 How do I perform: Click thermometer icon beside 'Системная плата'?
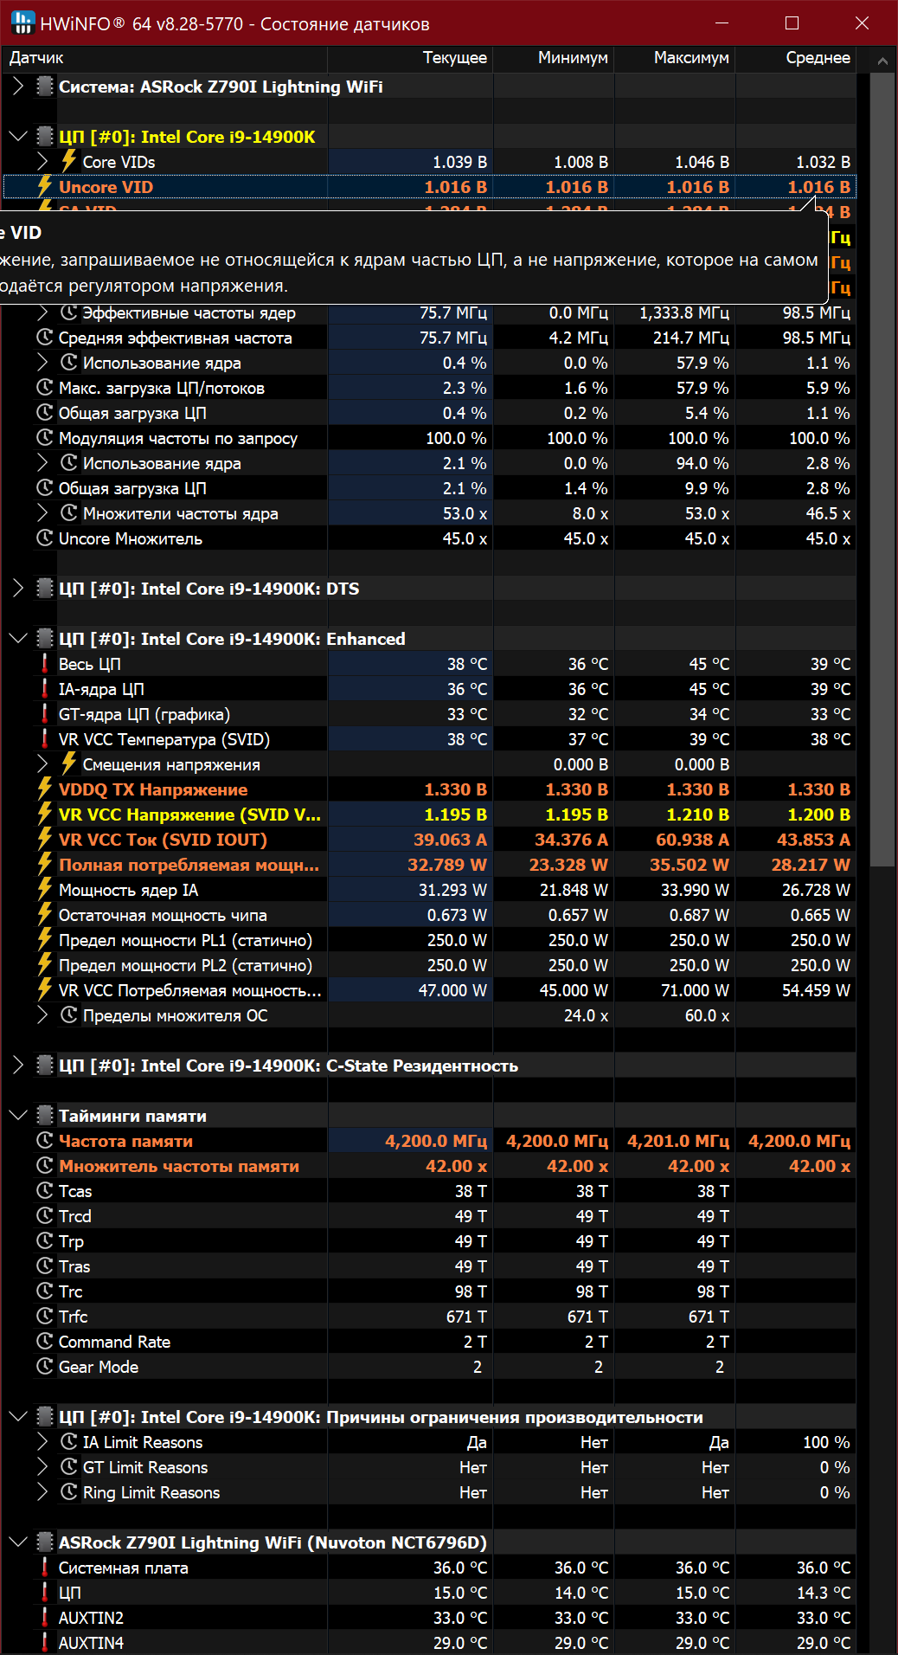45,1568
